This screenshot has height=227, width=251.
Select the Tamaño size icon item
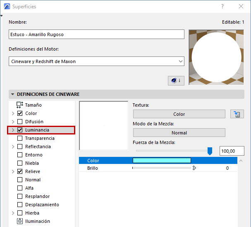click(20, 105)
